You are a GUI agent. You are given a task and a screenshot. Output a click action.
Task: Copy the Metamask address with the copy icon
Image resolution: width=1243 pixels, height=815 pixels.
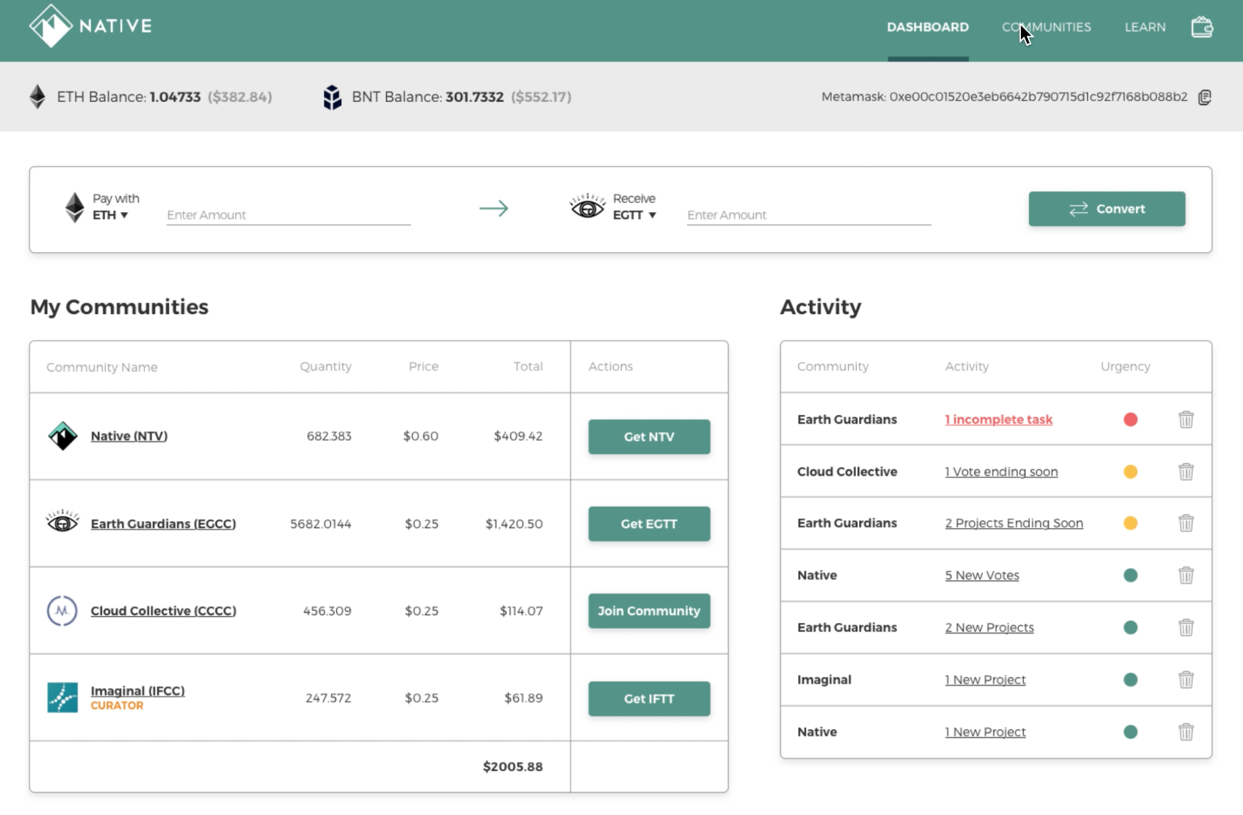[1204, 97]
